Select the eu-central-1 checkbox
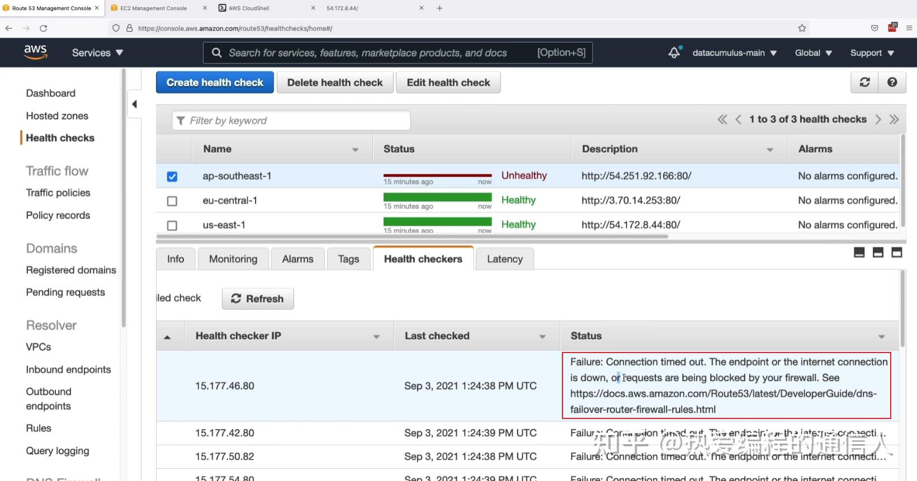The image size is (917, 481). 172,201
